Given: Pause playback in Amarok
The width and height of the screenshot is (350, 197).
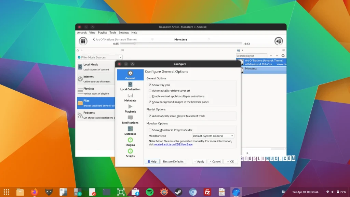Looking at the screenshot, I should click(83, 41).
